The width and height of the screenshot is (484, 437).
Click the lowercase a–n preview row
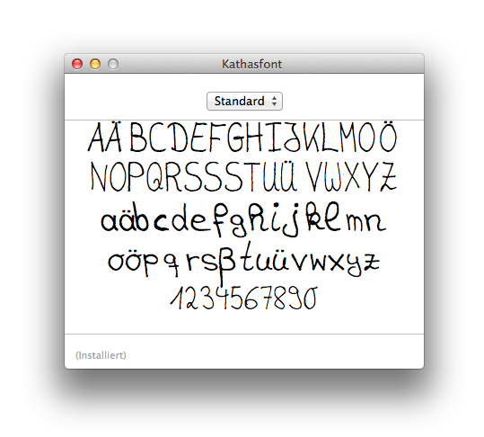click(243, 220)
